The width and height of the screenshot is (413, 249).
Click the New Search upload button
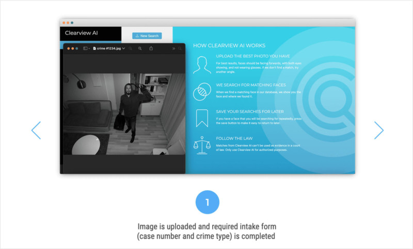147,36
